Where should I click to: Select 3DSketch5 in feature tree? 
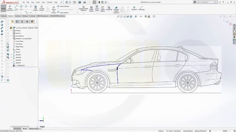[20, 66]
